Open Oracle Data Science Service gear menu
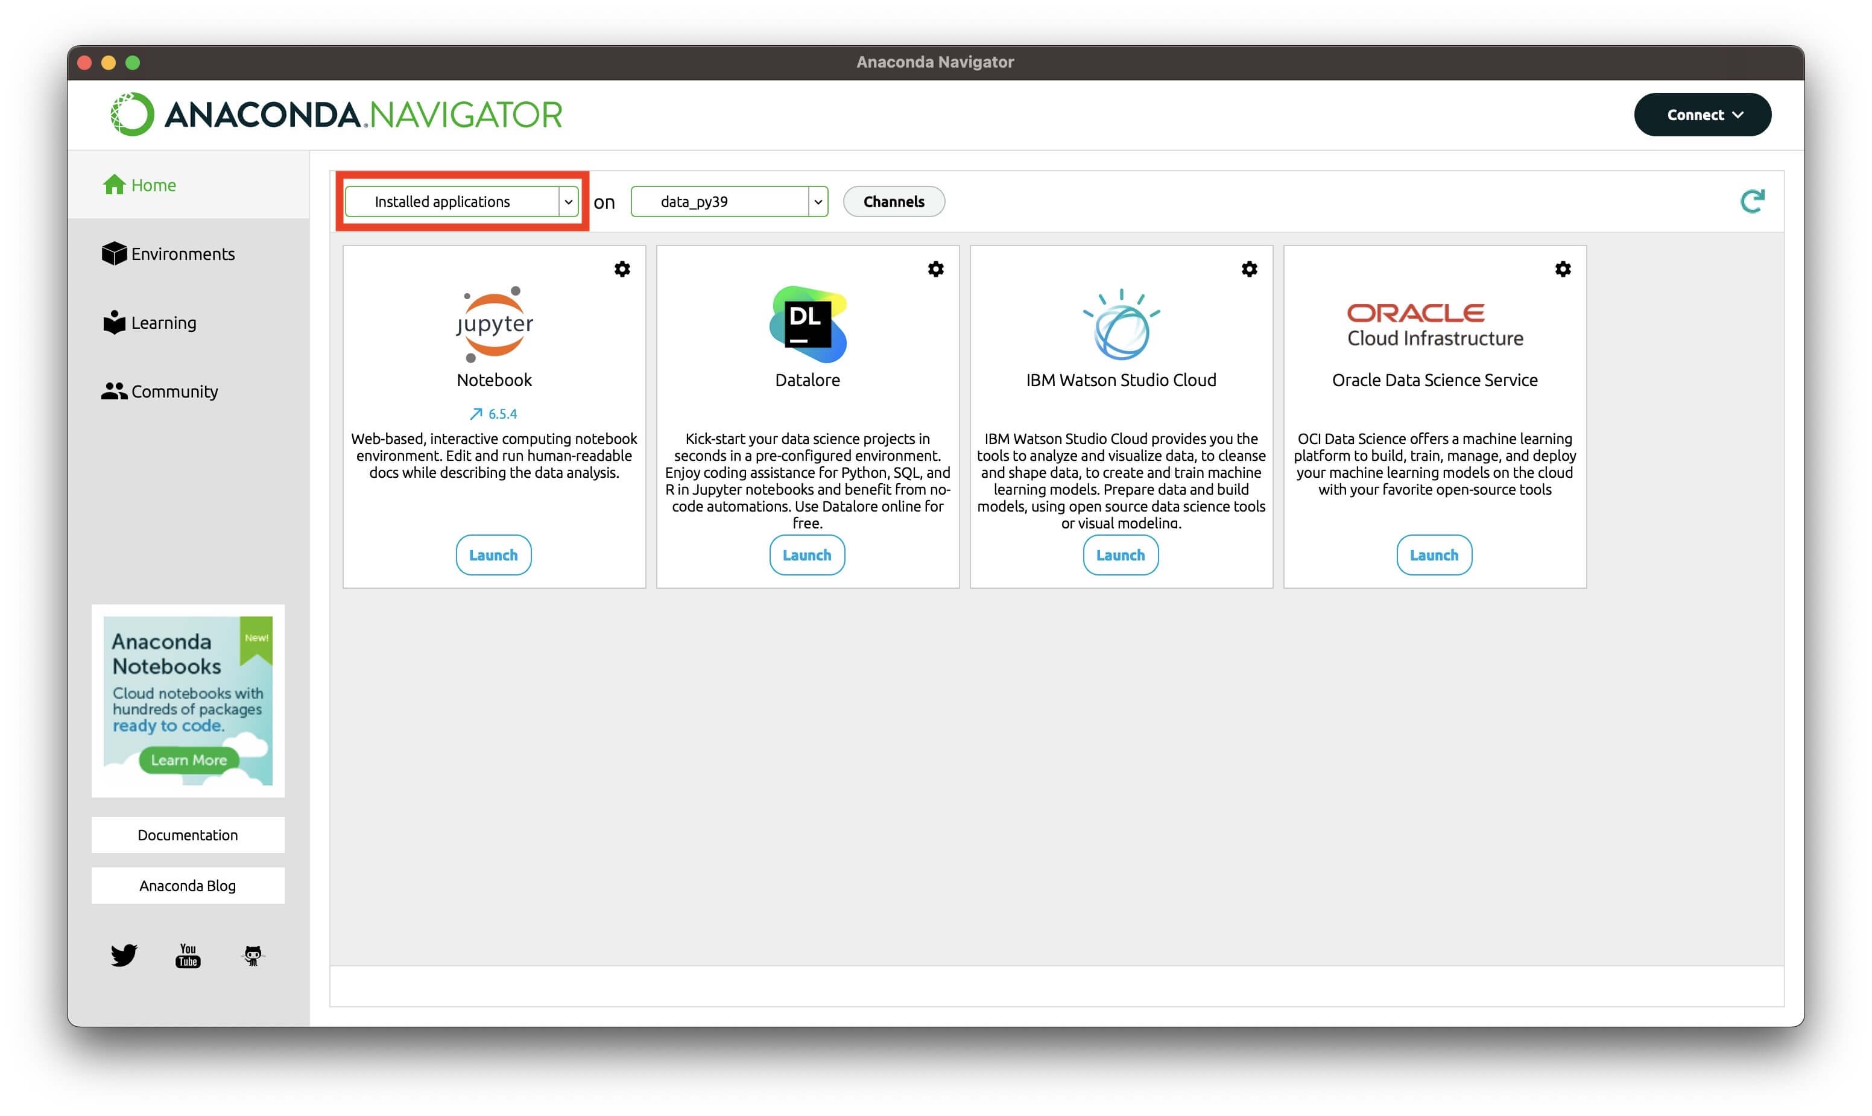 point(1562,269)
